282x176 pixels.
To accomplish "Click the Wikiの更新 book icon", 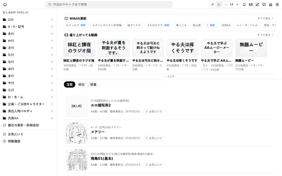I will (x=66, y=18).
